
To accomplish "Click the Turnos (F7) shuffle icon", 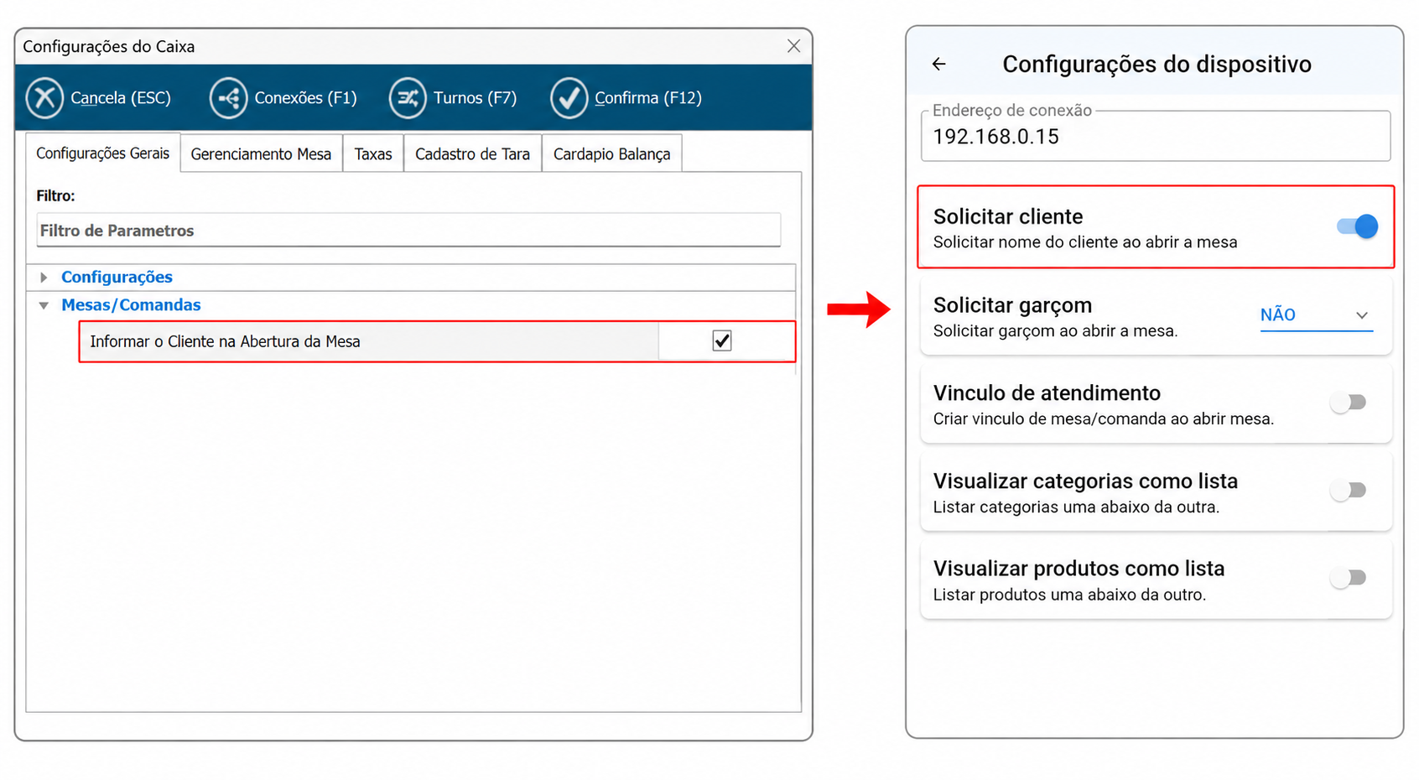I will 408,98.
